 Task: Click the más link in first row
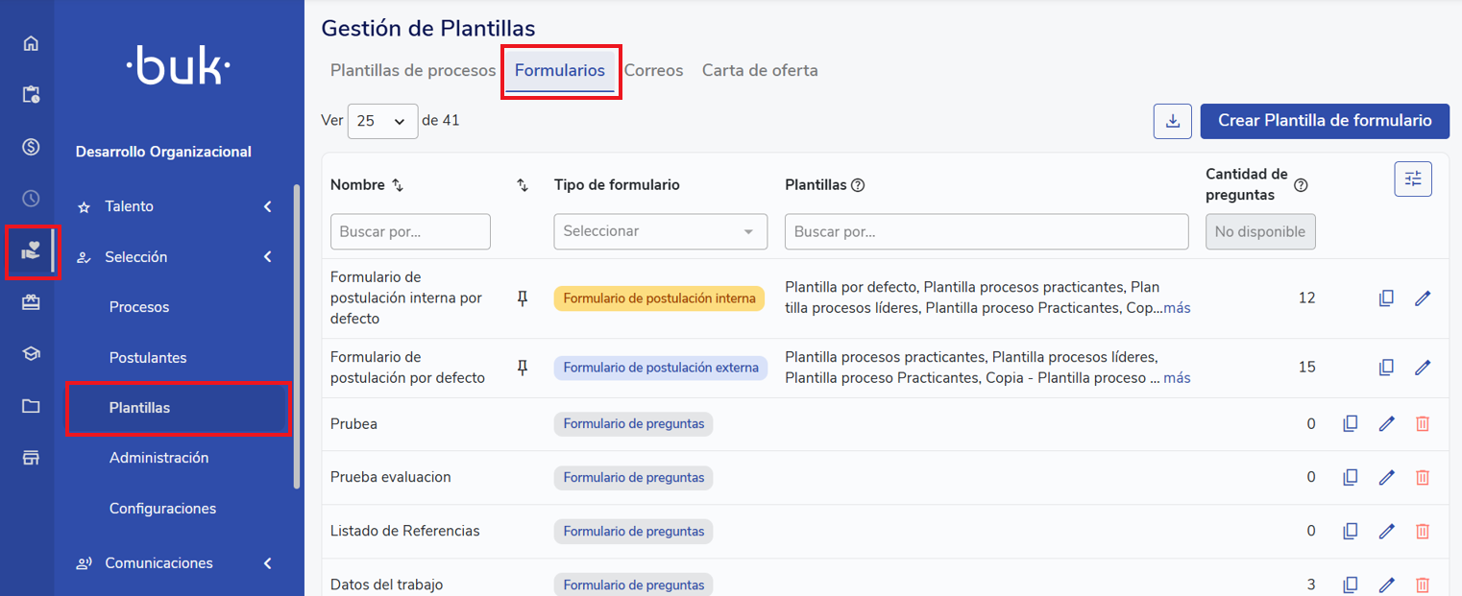1177,309
